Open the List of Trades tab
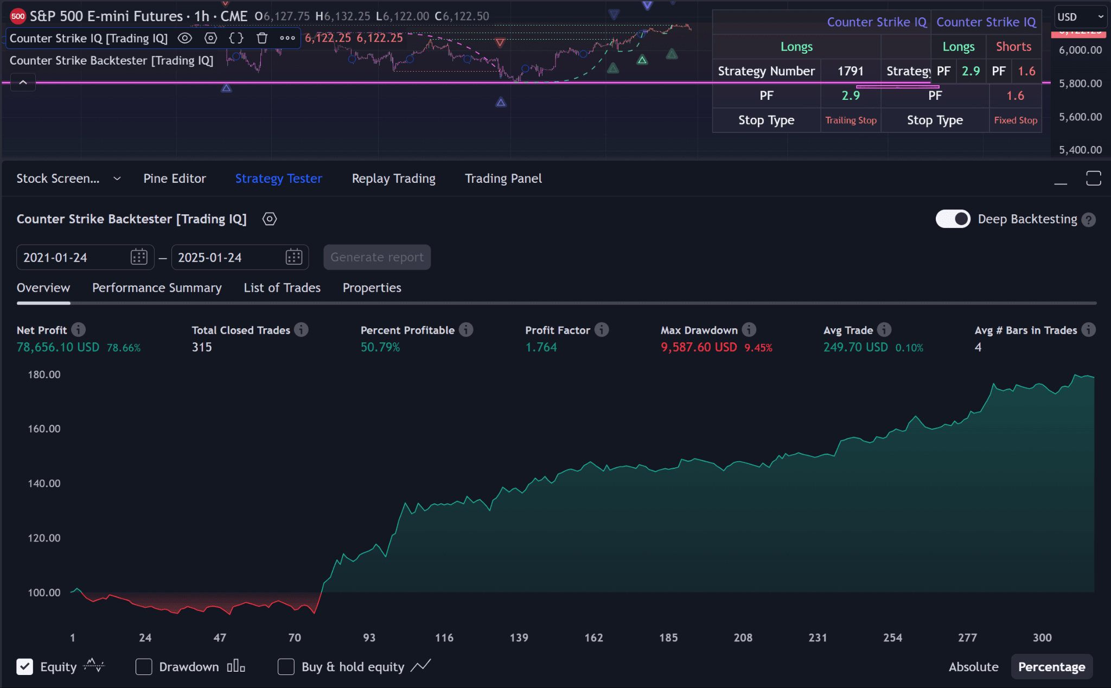Viewport: 1111px width, 688px height. [282, 288]
